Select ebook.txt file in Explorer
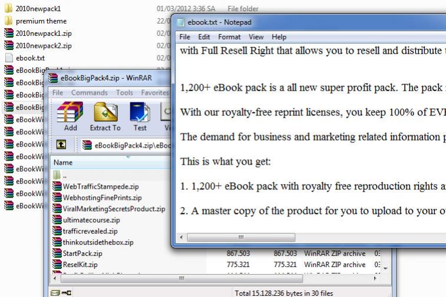The image size is (446, 297). pos(25,58)
